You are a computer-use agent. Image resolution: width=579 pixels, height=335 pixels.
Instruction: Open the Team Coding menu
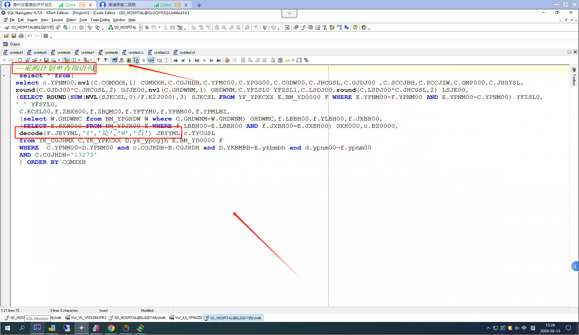[x=100, y=20]
